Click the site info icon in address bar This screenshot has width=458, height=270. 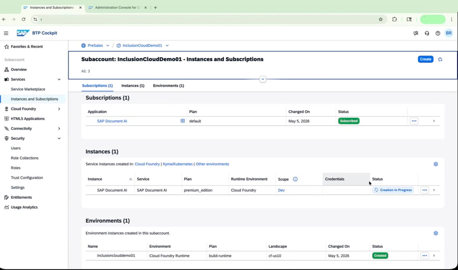click(35, 19)
